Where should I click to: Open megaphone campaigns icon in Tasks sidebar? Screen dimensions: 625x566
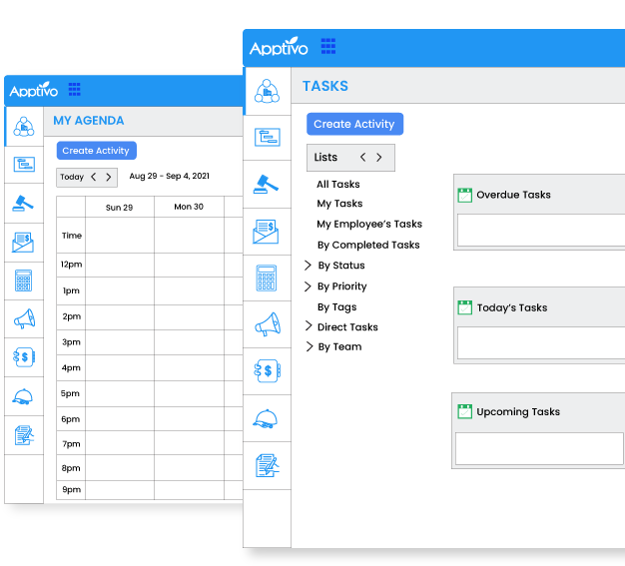pyautogui.click(x=268, y=324)
